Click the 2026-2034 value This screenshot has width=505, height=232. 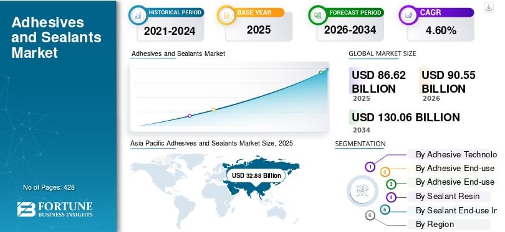click(x=350, y=30)
